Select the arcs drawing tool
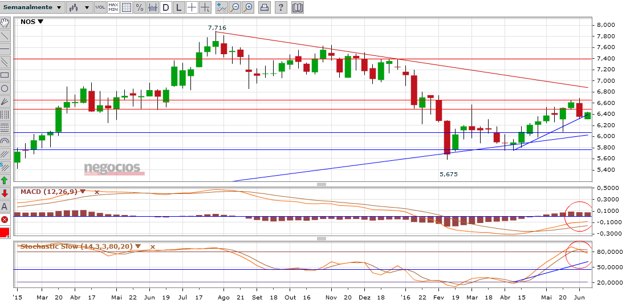The width and height of the screenshot is (626, 304). click(5, 141)
